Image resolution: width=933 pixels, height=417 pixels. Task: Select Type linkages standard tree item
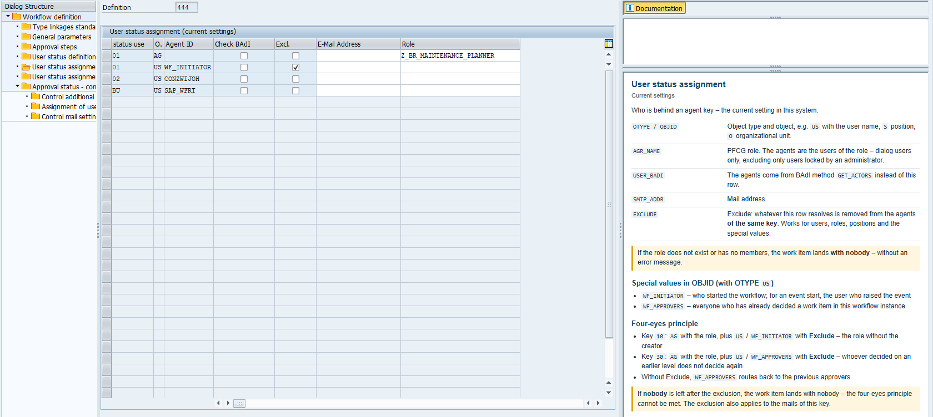[x=64, y=27]
